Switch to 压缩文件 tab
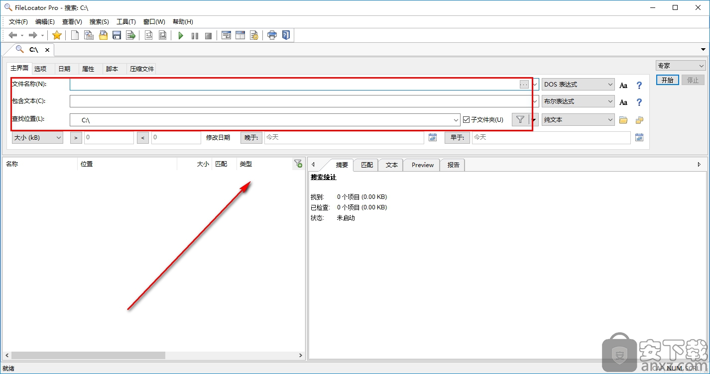This screenshot has width=710, height=374. [x=142, y=69]
